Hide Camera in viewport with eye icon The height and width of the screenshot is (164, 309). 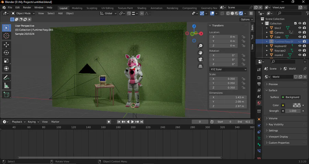pos(300,33)
